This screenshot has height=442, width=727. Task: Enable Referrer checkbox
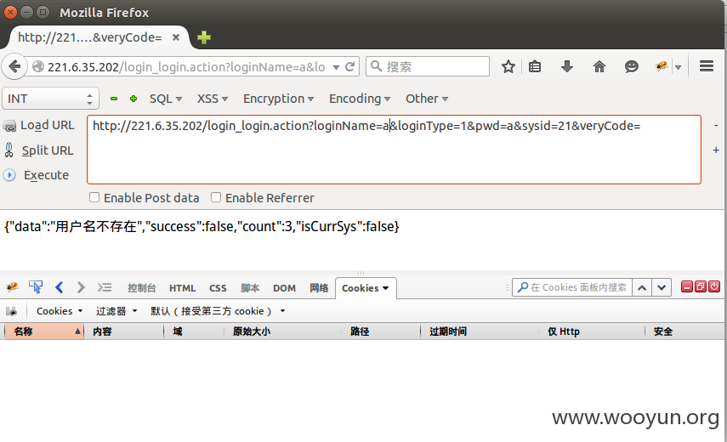click(x=216, y=197)
